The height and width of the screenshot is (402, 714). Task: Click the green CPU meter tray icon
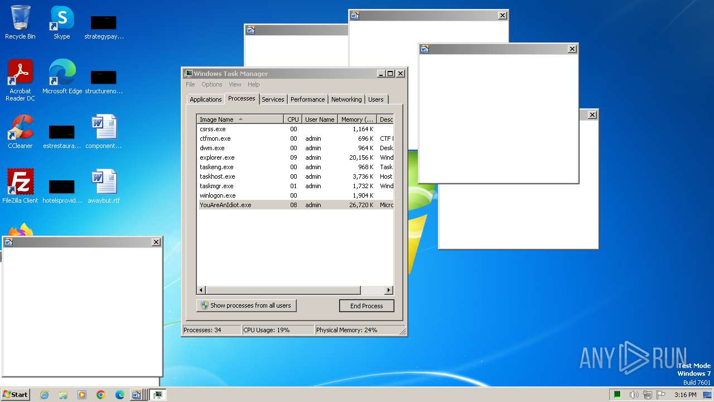[617, 395]
